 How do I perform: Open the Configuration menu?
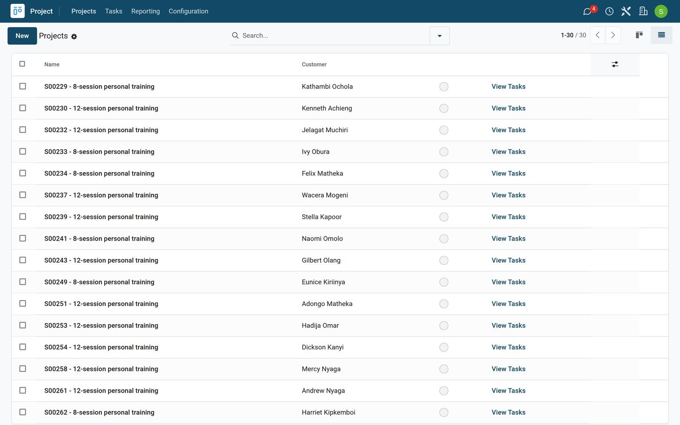188,11
